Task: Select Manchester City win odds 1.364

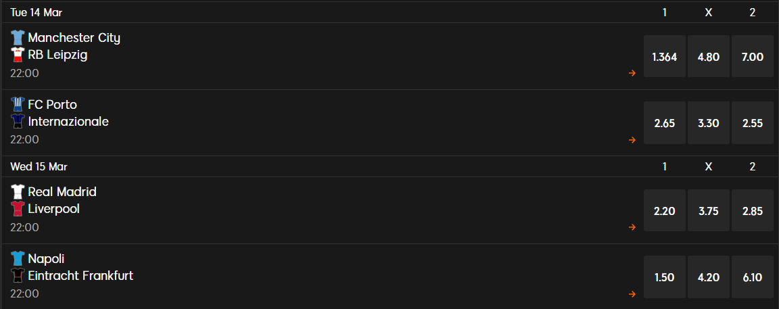Action: click(665, 56)
